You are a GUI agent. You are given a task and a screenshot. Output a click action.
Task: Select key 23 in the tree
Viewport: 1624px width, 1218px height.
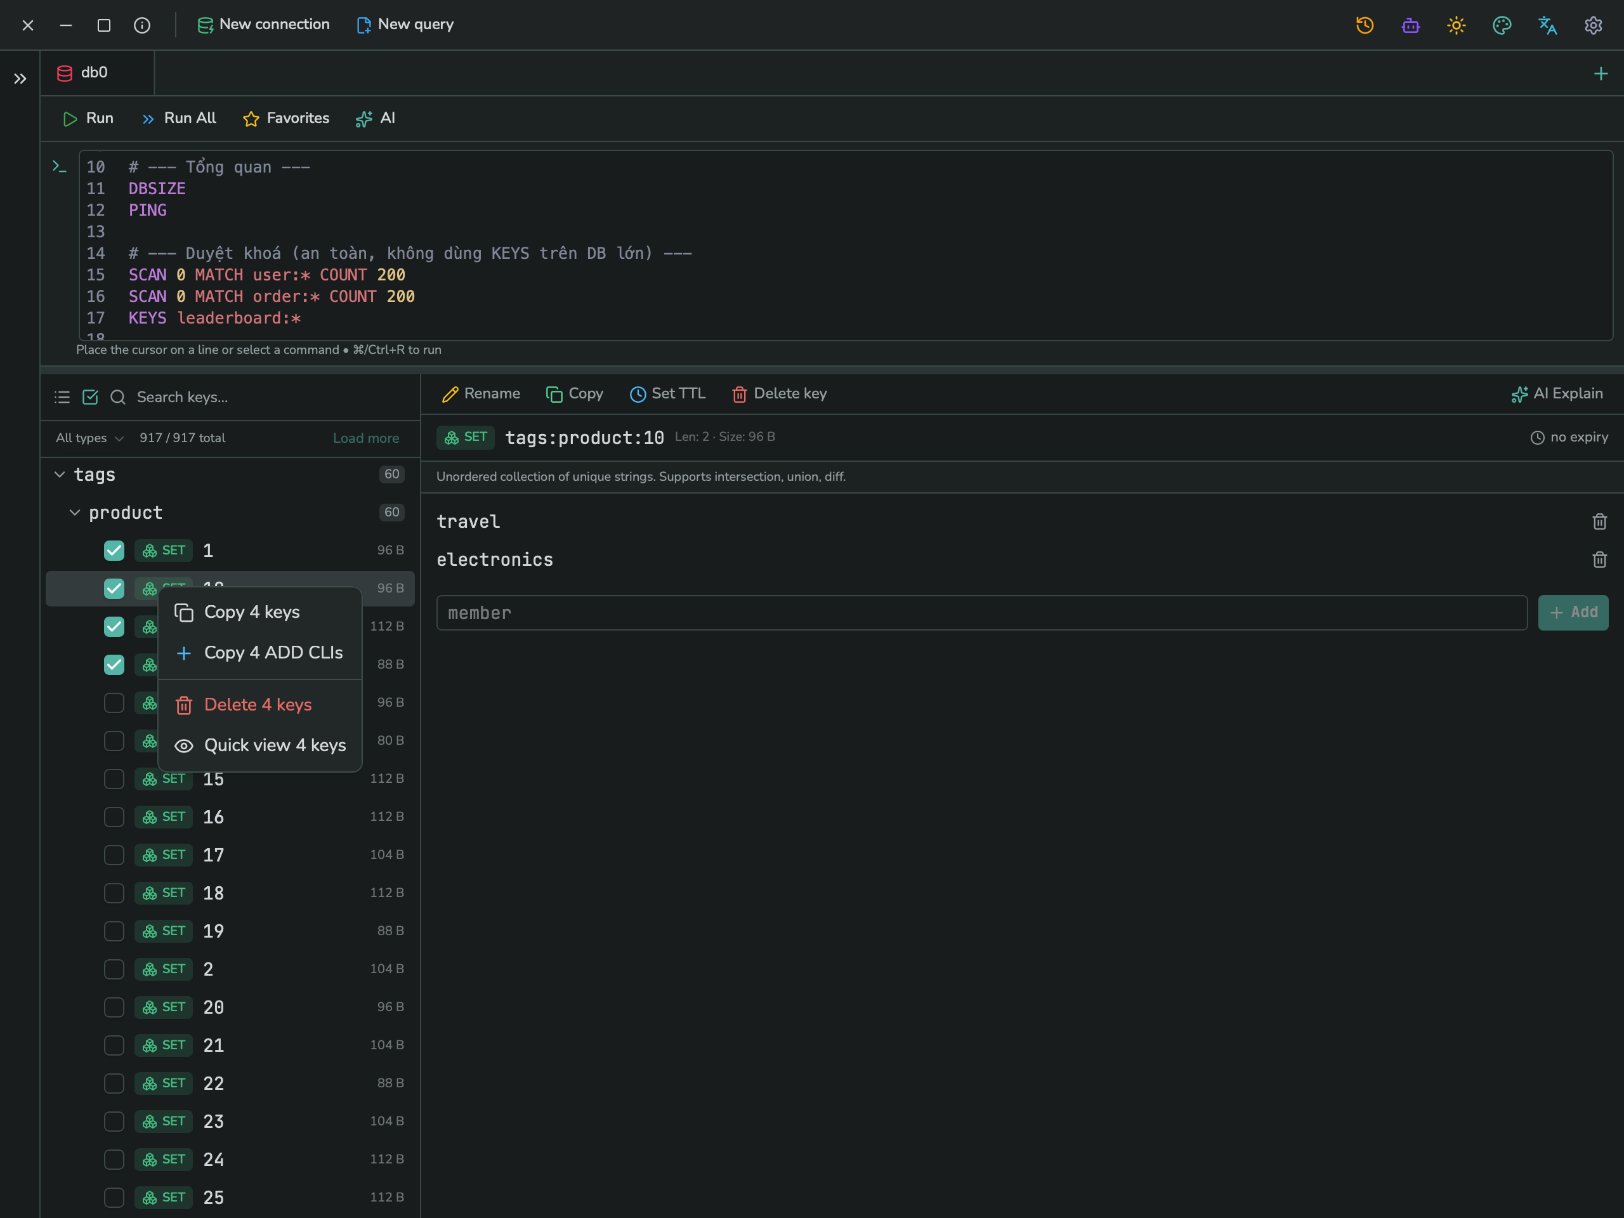coord(230,1121)
